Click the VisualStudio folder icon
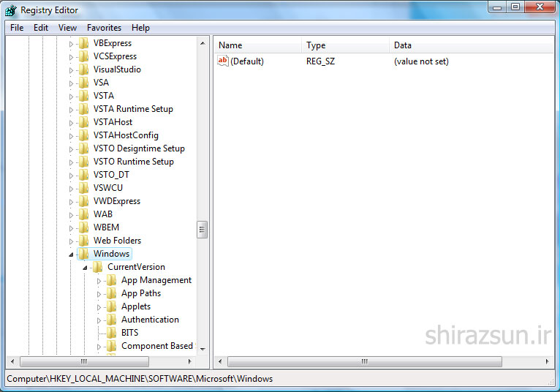 coord(84,69)
